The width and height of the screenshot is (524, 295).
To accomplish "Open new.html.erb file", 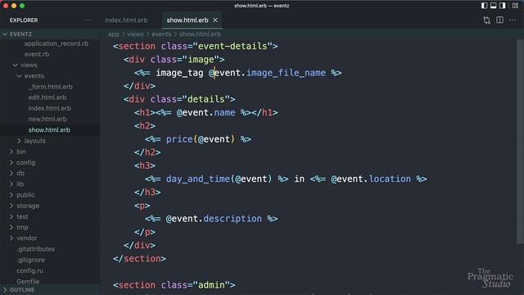I will pyautogui.click(x=47, y=119).
